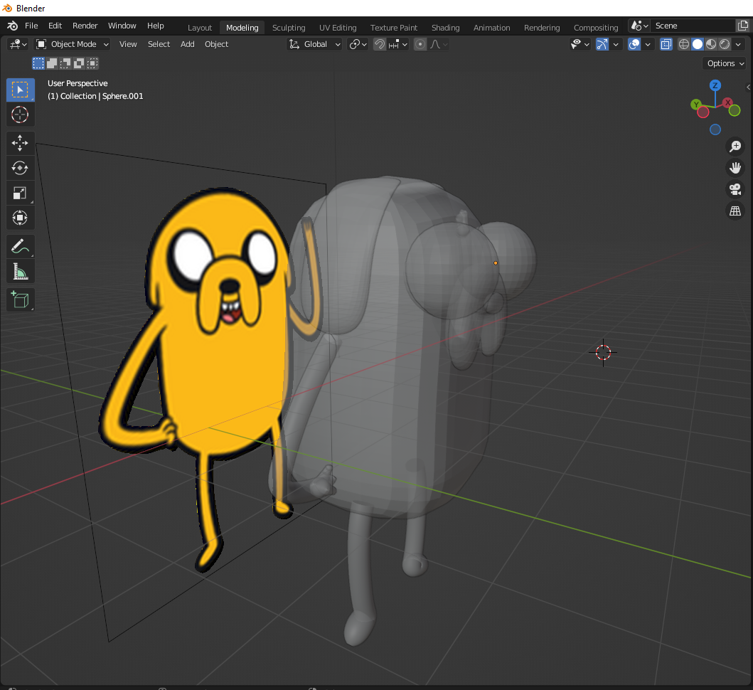Click the 3D cursor crosshair in viewport
Viewport: 753px width, 690px height.
(603, 352)
